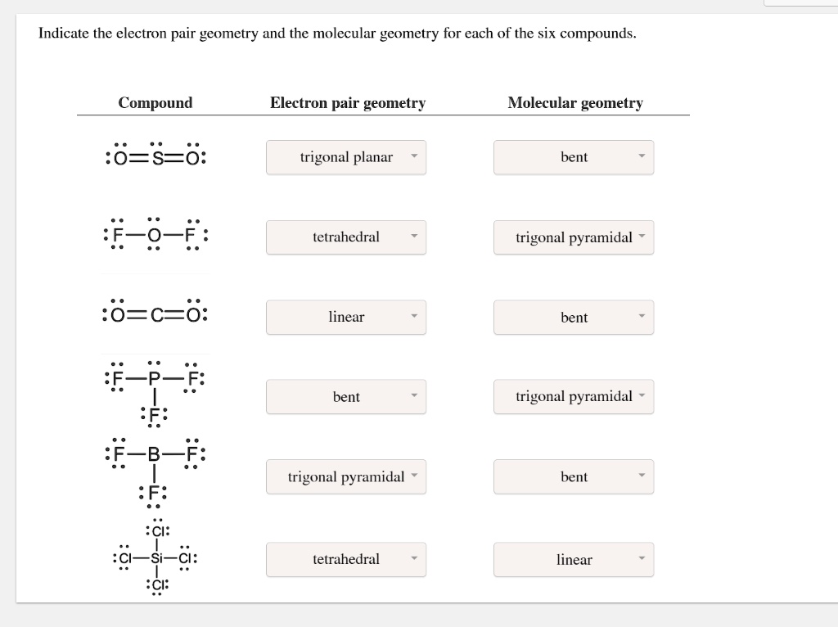Viewport: 838px width, 627px height.
Task: Click the Compound column header
Action: pyautogui.click(x=155, y=103)
